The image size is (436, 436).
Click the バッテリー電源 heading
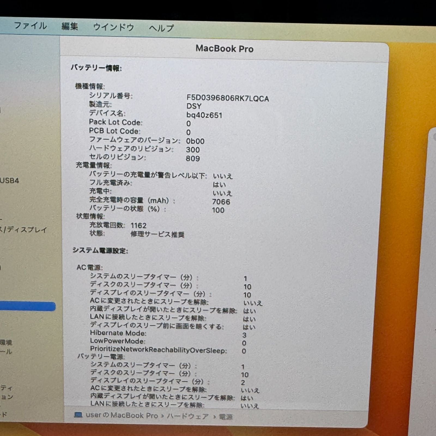pyautogui.click(x=101, y=356)
